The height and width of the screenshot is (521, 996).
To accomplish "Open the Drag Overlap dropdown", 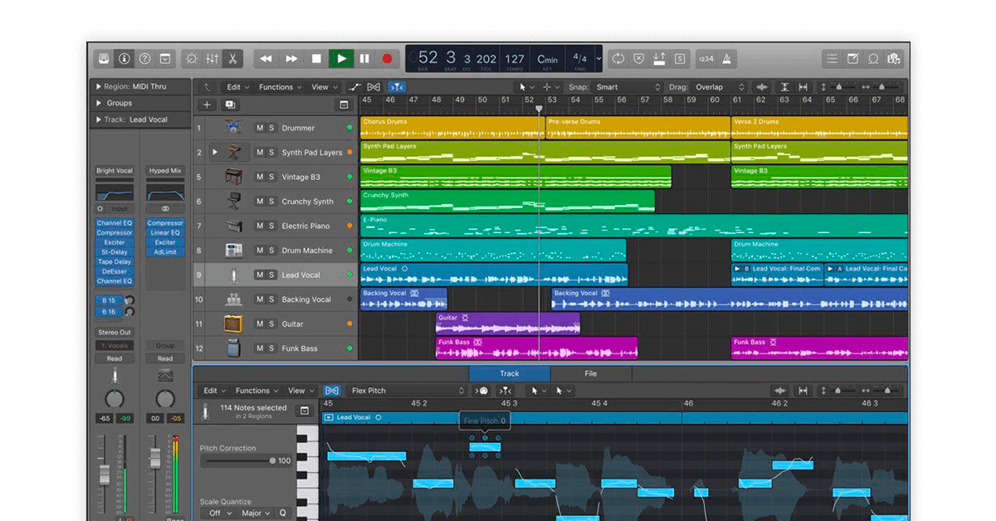I will 719,87.
